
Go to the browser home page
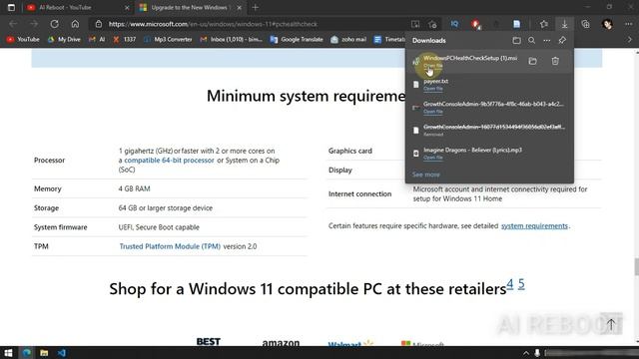75,24
